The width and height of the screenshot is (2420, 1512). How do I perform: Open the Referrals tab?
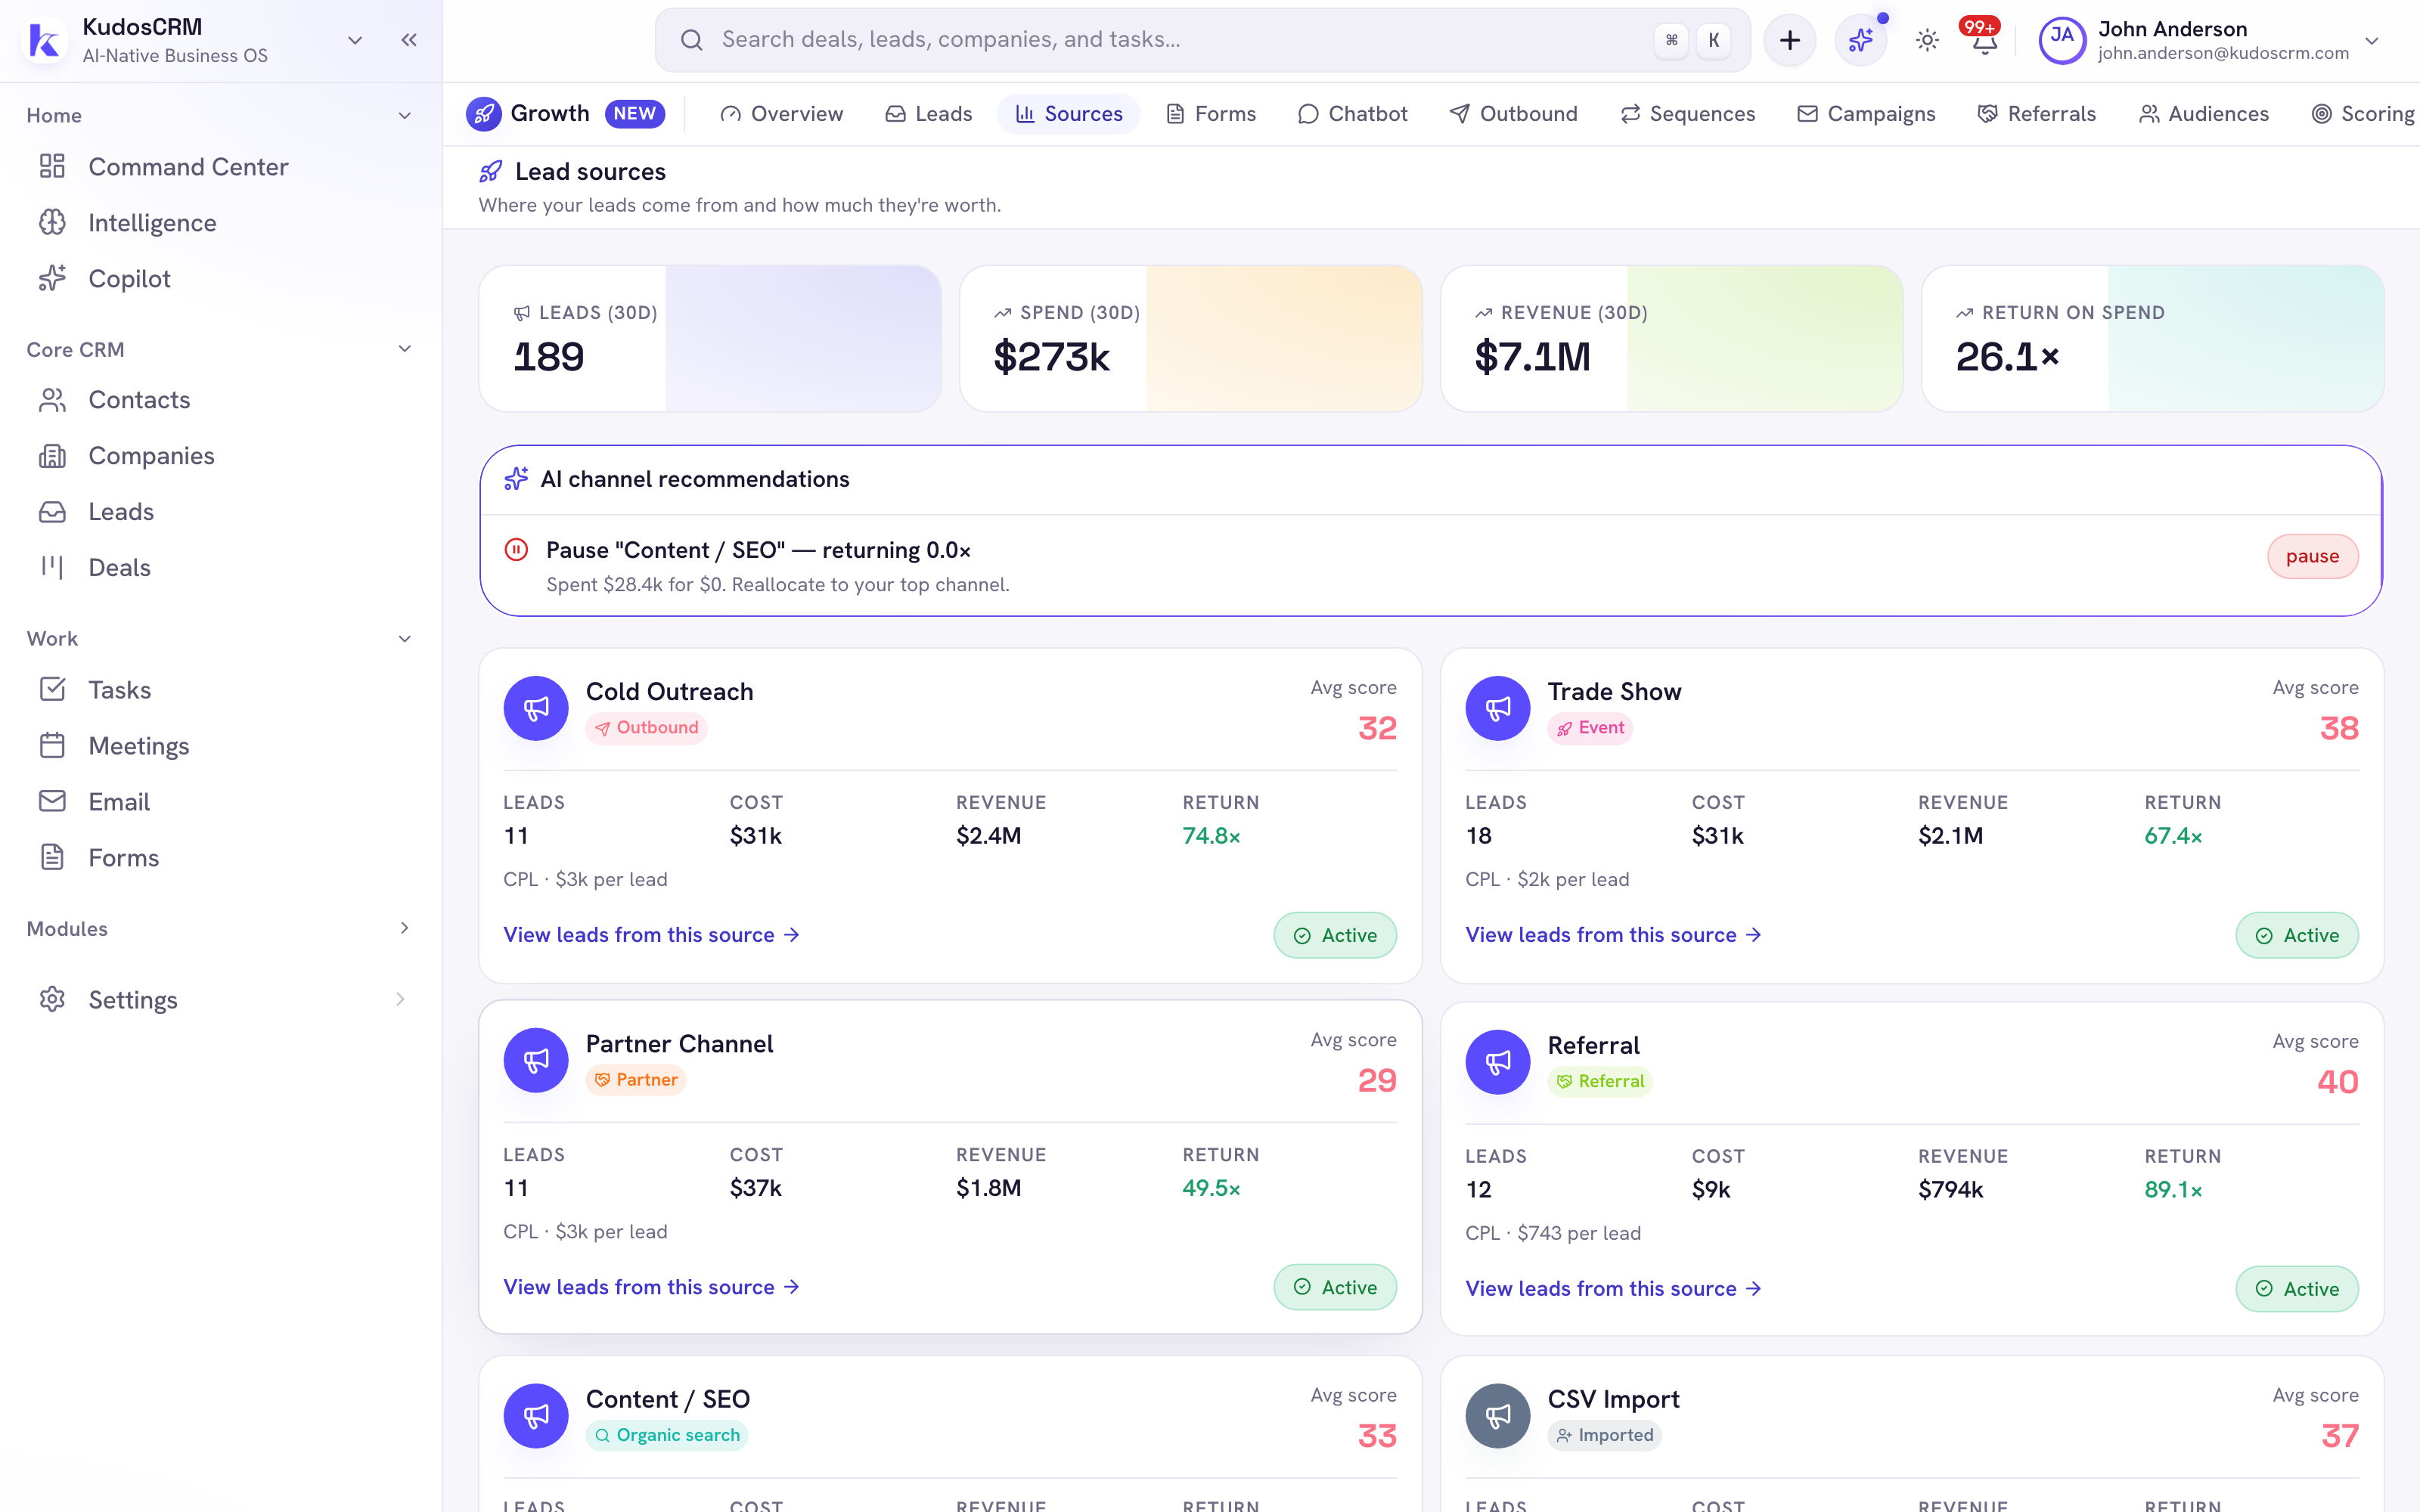pos(2037,114)
